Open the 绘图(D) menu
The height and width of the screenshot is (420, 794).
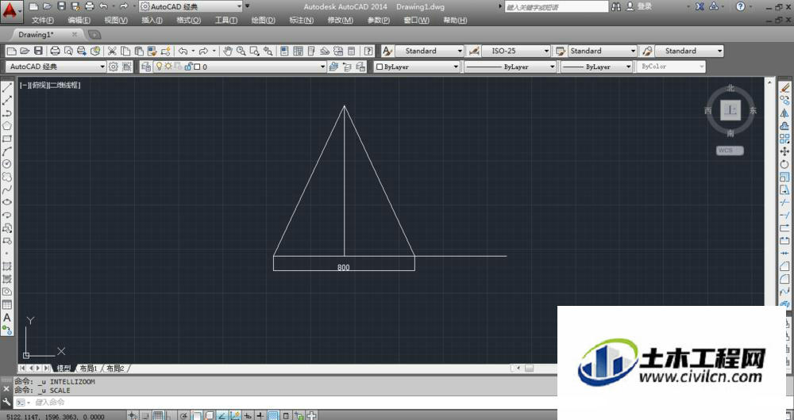tap(264, 21)
